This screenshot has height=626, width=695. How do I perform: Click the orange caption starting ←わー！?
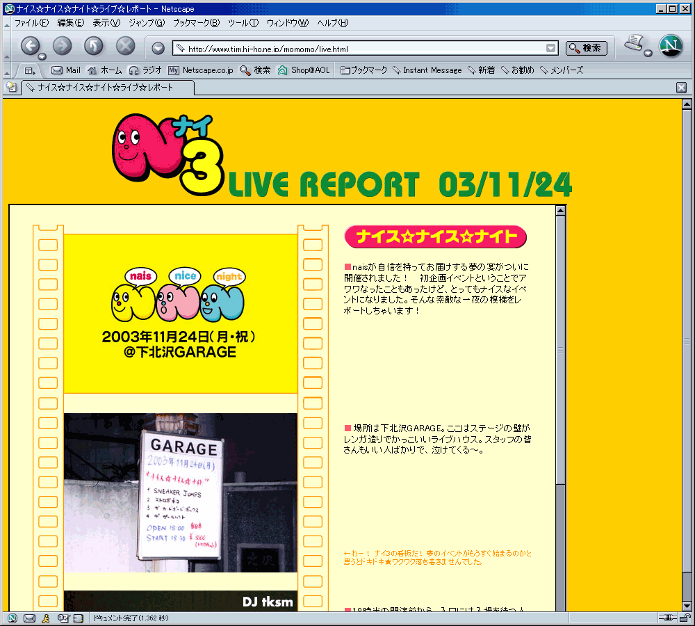(437, 557)
